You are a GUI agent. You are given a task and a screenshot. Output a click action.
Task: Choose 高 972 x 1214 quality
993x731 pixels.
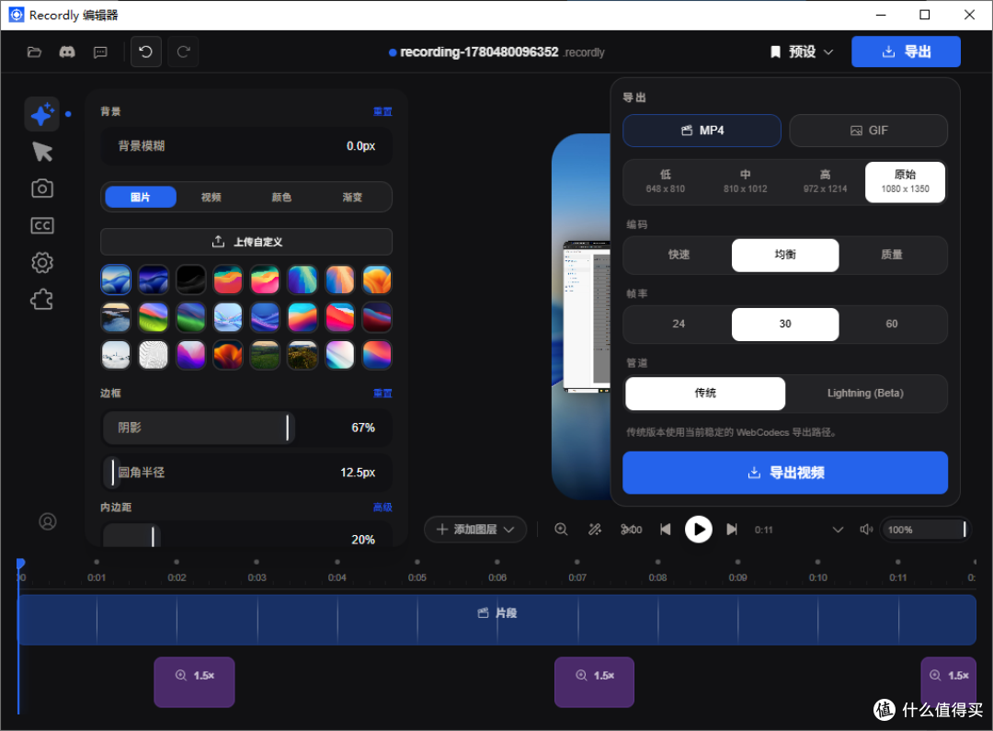coord(825,182)
